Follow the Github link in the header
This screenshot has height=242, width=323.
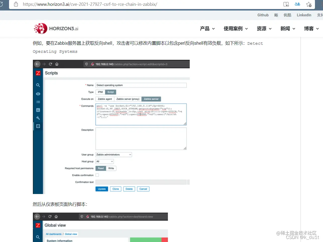point(263,15)
